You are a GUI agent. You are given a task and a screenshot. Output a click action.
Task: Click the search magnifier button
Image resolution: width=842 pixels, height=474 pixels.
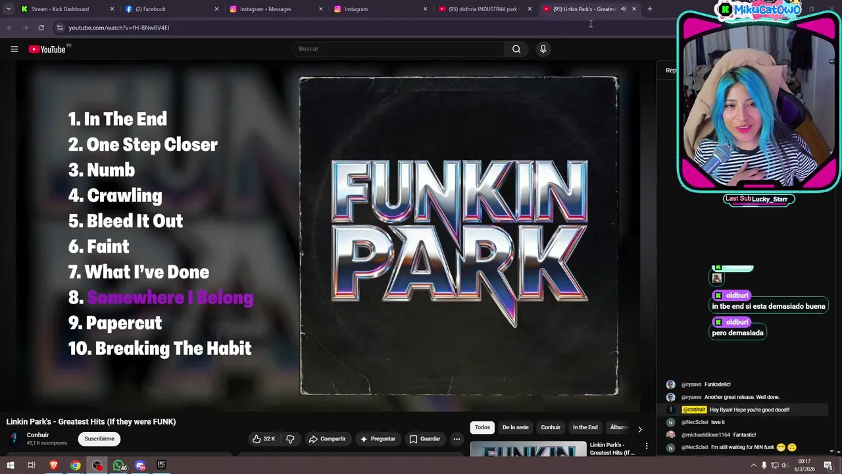tap(516, 49)
